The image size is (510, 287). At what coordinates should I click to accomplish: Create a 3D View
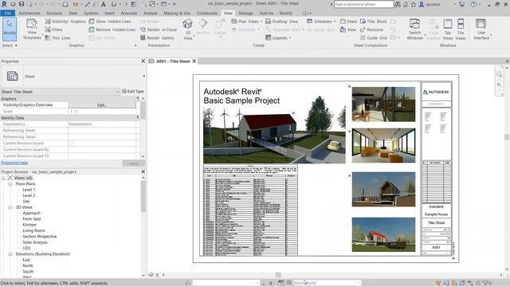click(x=188, y=29)
